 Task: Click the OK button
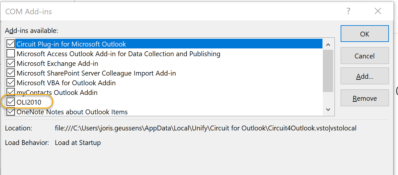(365, 34)
